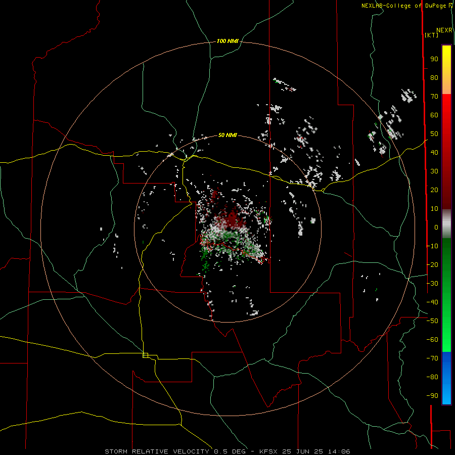Click the -90 value on the velocity scale
The height and width of the screenshot is (455, 455).
432,396
